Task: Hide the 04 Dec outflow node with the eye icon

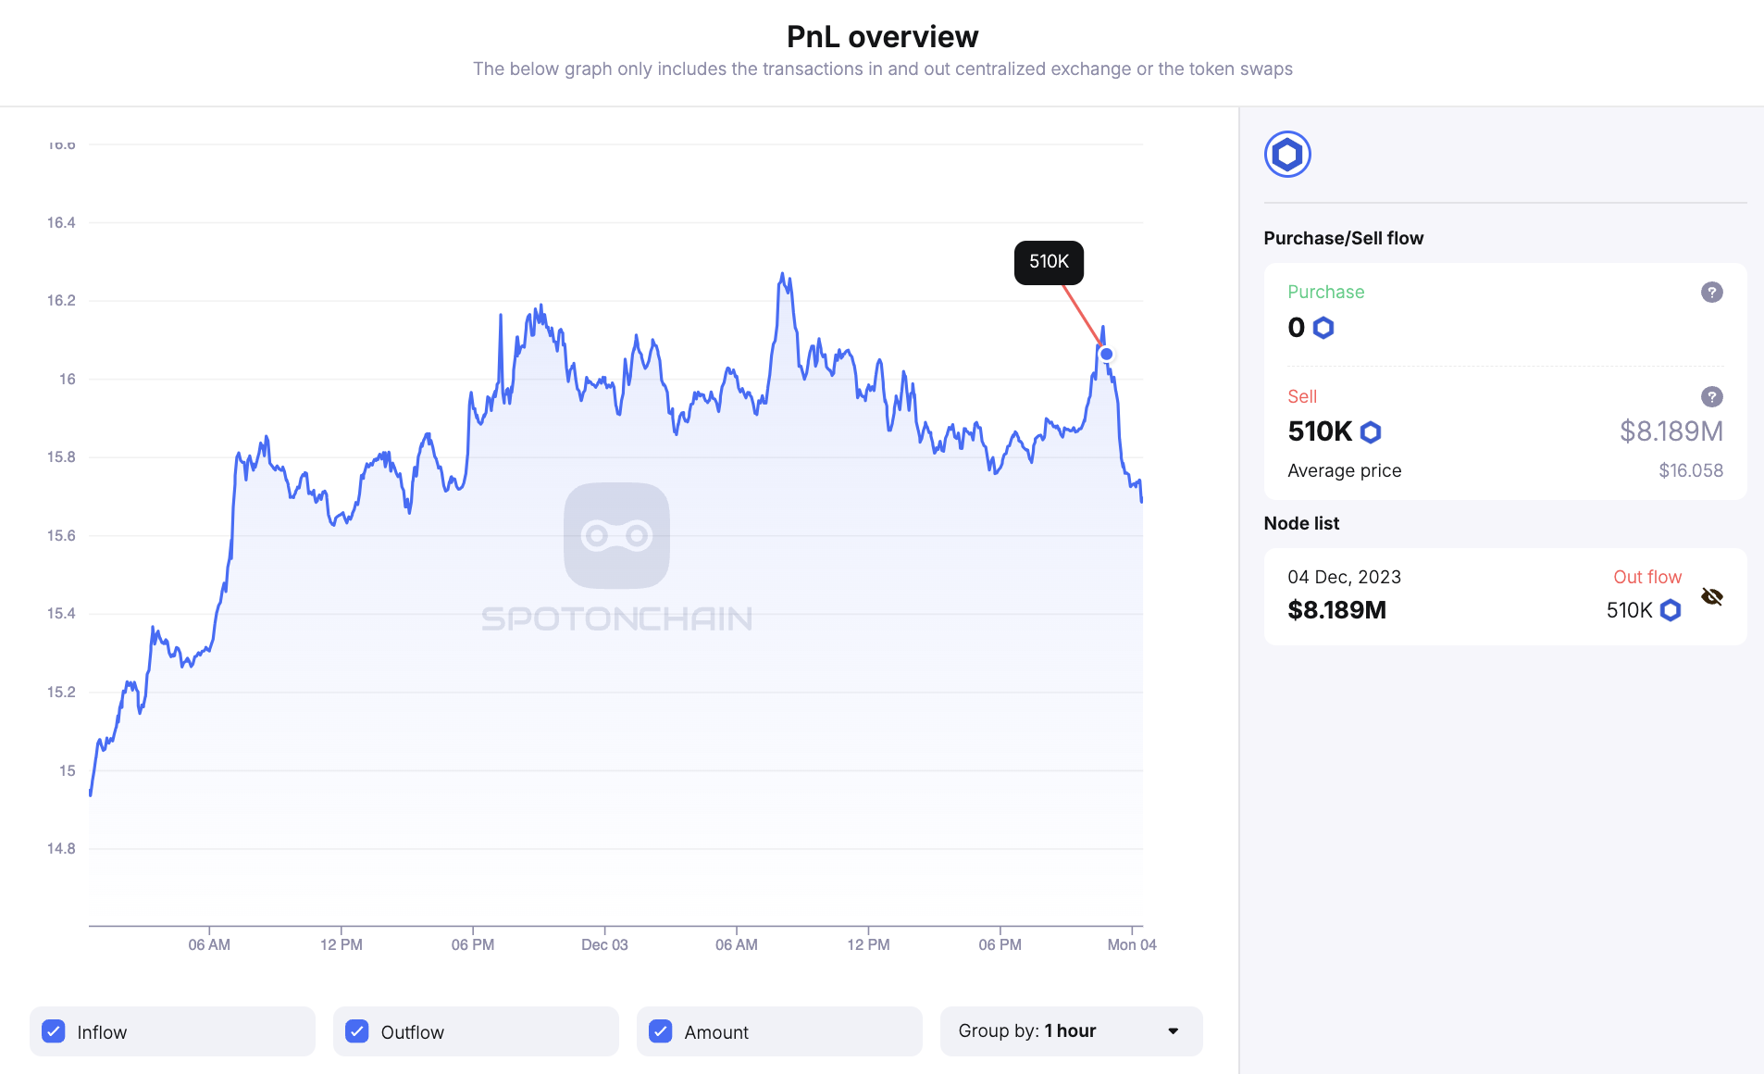Action: [x=1711, y=596]
